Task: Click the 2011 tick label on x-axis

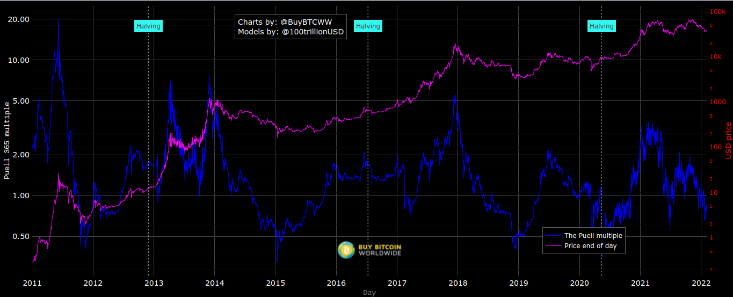Action: point(33,283)
